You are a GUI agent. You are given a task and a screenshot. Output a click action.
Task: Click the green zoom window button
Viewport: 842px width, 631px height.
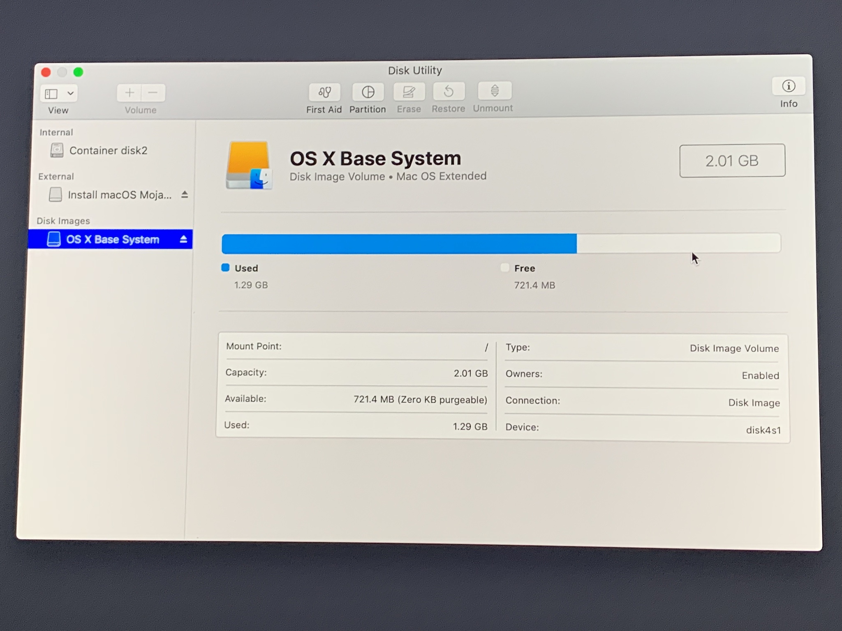click(x=78, y=72)
